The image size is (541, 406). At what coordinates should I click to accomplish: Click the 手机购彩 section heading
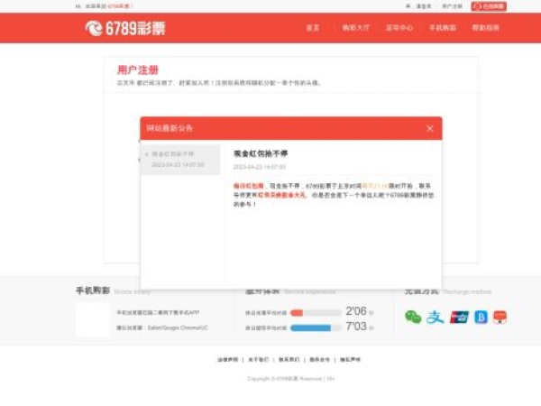[x=93, y=291]
